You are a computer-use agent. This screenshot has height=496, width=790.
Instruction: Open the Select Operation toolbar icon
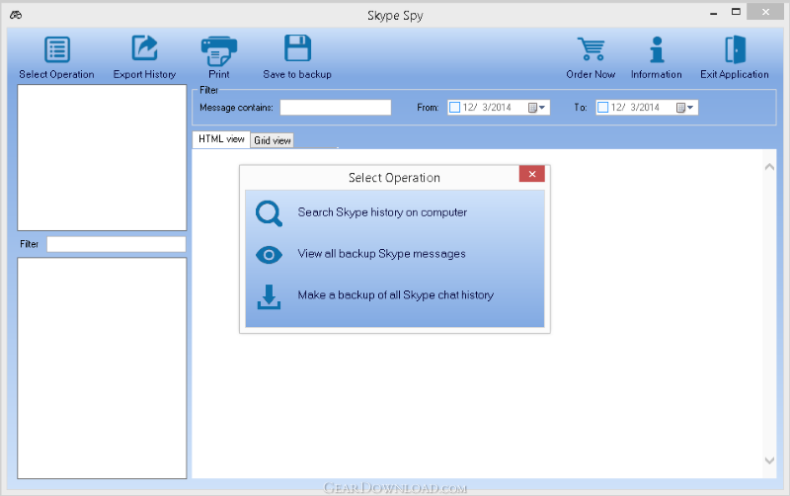57,49
